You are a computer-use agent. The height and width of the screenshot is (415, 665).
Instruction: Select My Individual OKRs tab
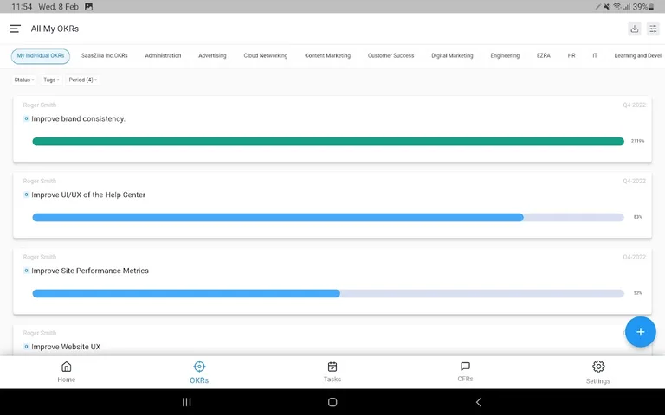coord(41,56)
